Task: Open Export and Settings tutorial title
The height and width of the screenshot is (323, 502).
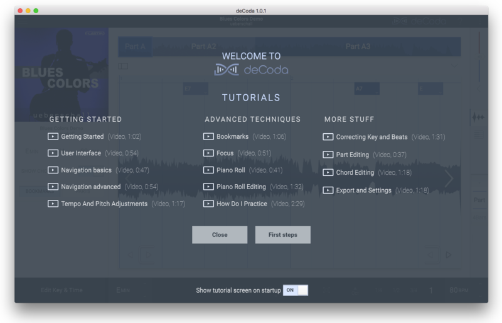Action: 364,190
